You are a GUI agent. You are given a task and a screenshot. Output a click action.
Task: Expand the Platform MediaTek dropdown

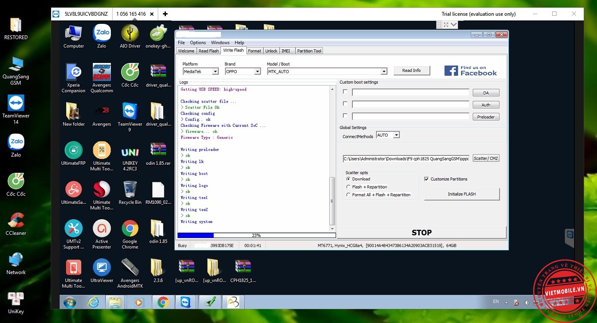215,71
